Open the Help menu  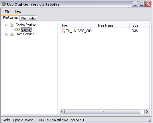pyautogui.click(x=18, y=11)
